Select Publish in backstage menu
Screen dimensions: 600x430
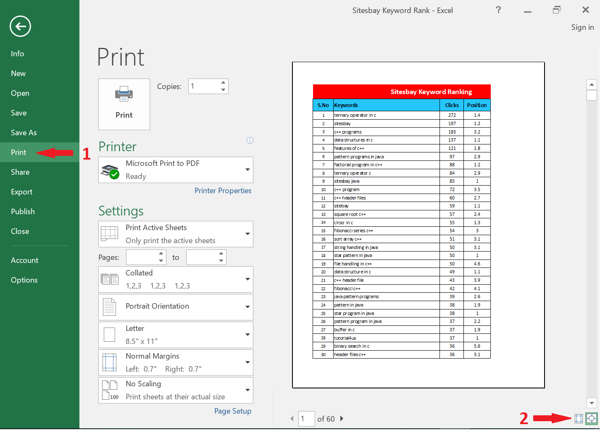click(x=39, y=212)
